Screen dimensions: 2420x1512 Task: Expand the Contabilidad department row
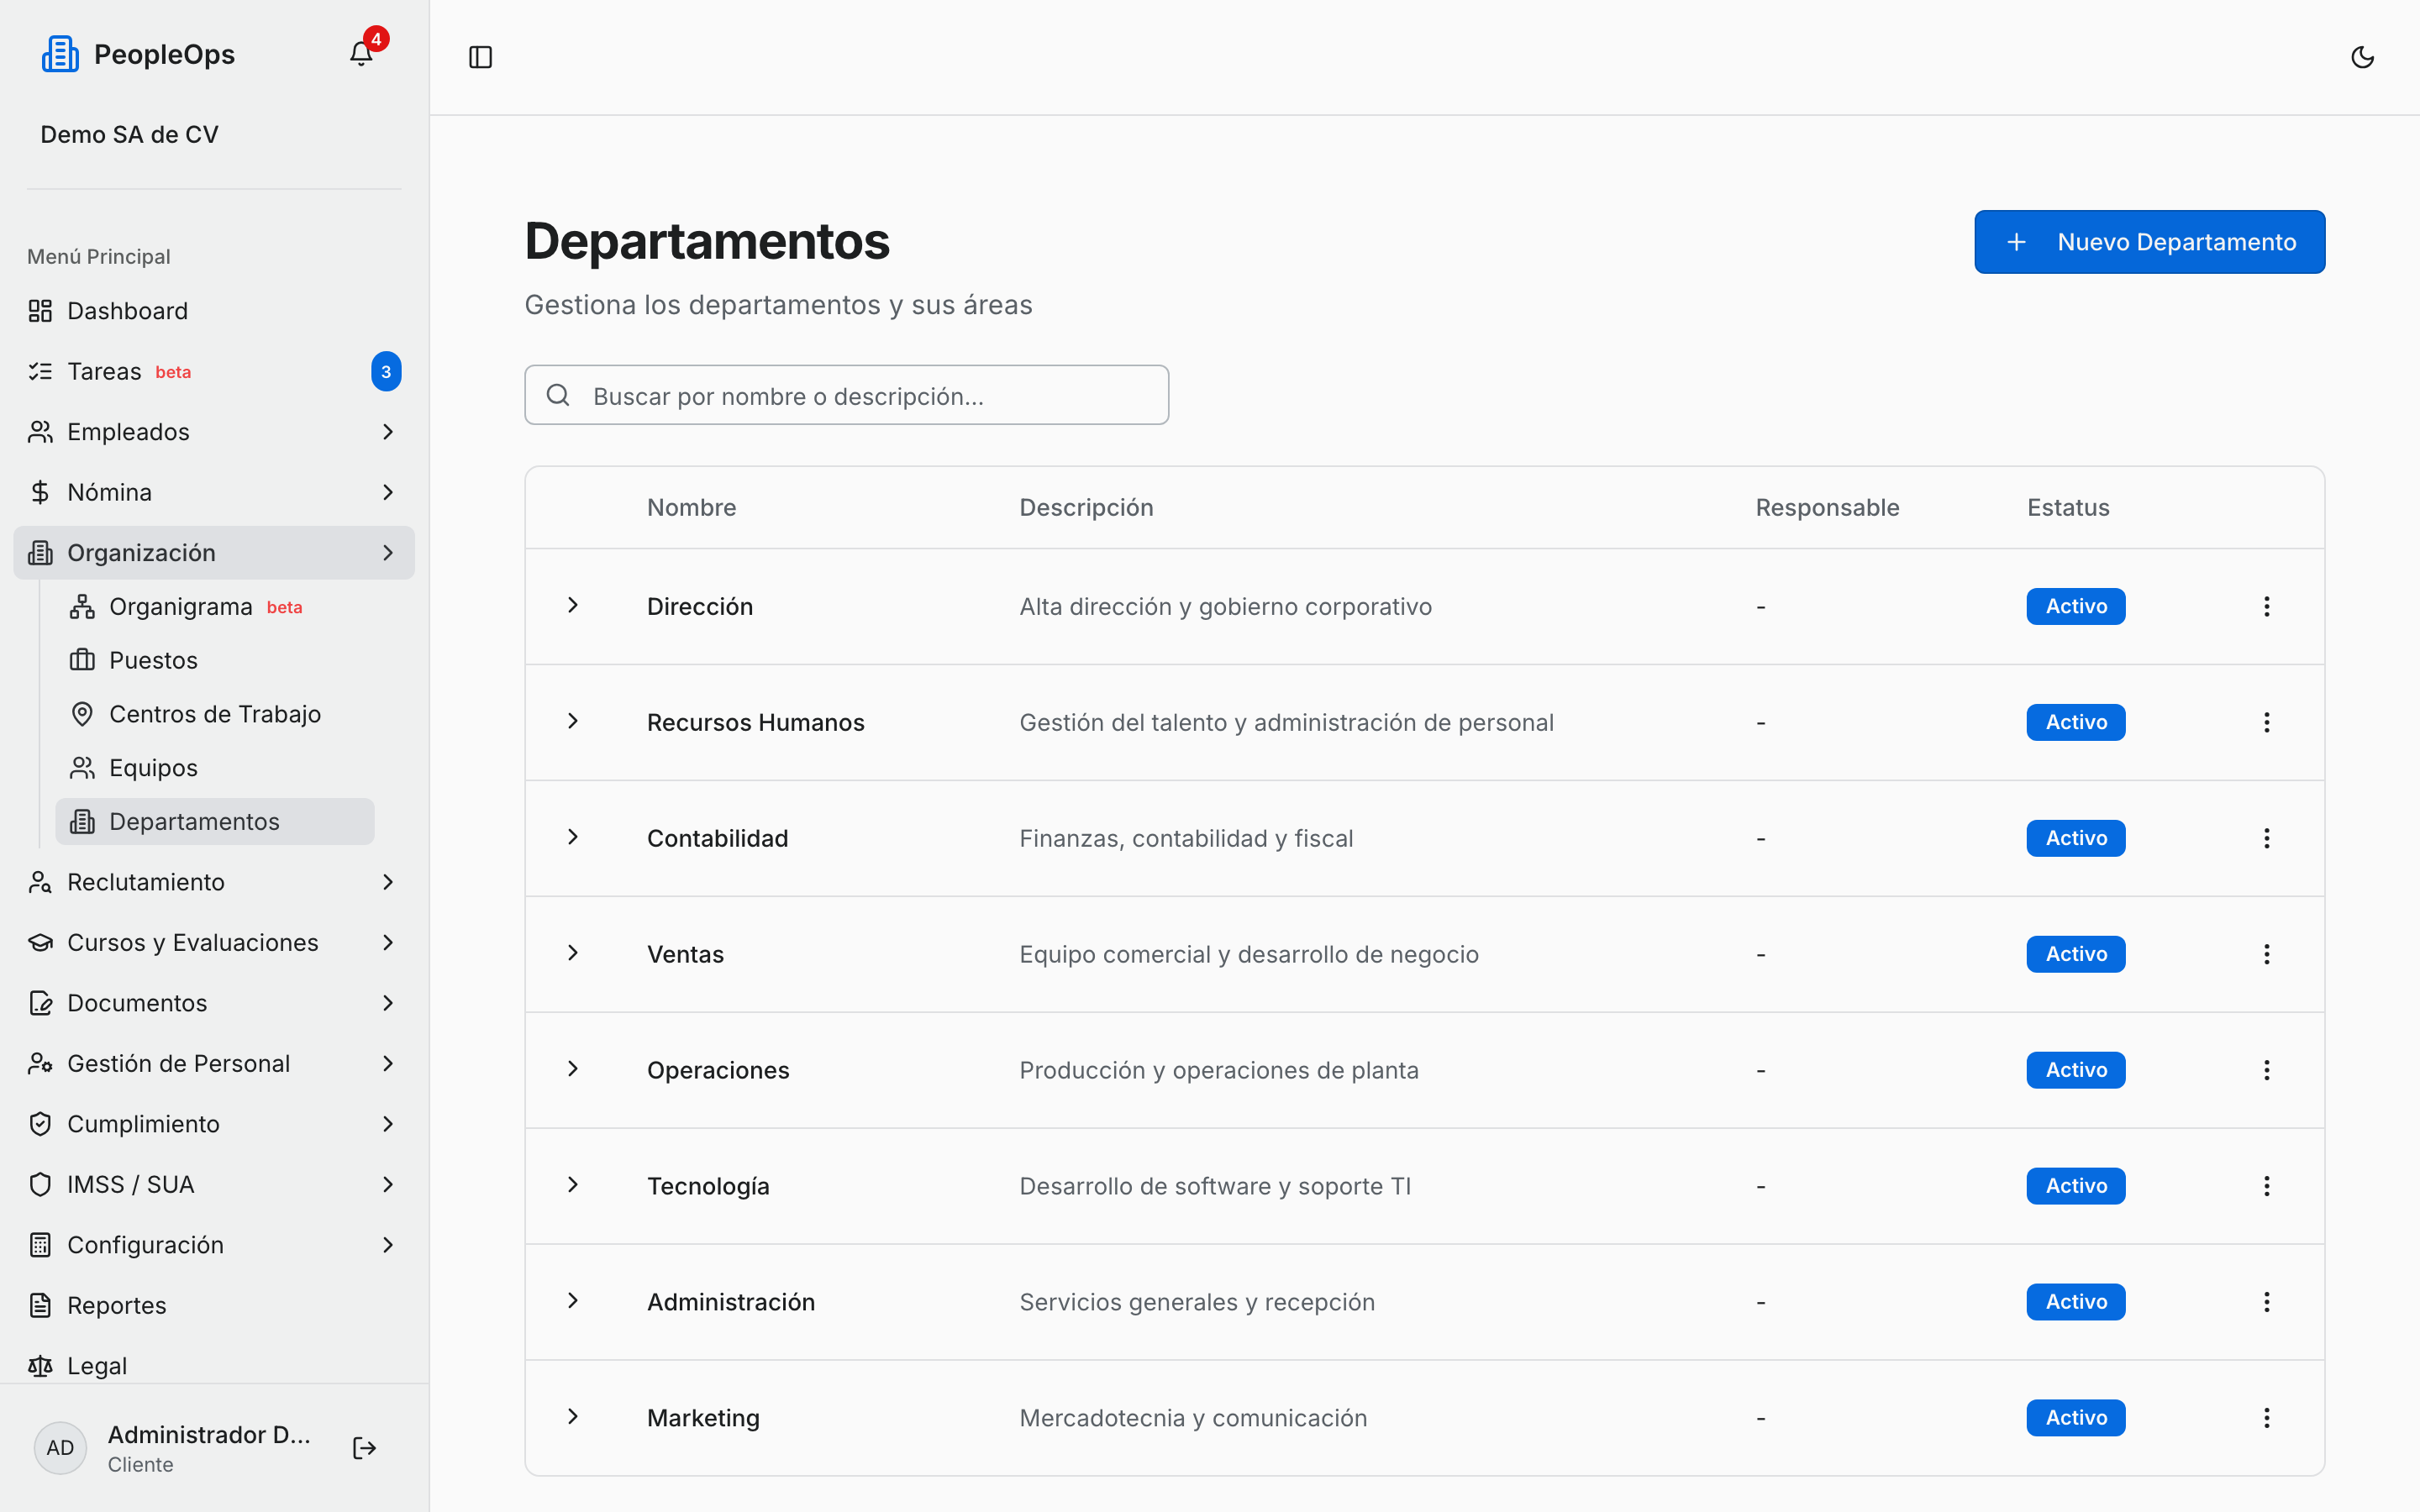point(573,837)
